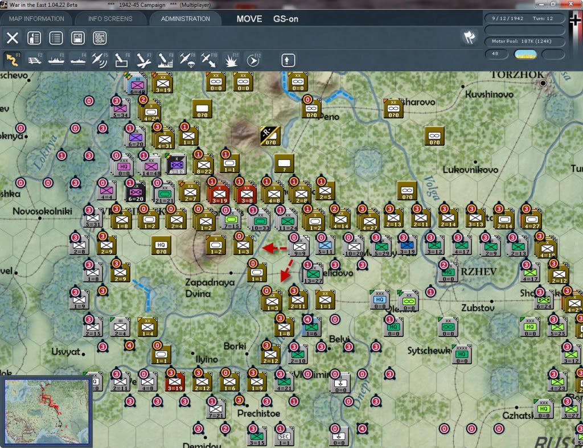Open the hotkey grid icon

click(x=100, y=38)
